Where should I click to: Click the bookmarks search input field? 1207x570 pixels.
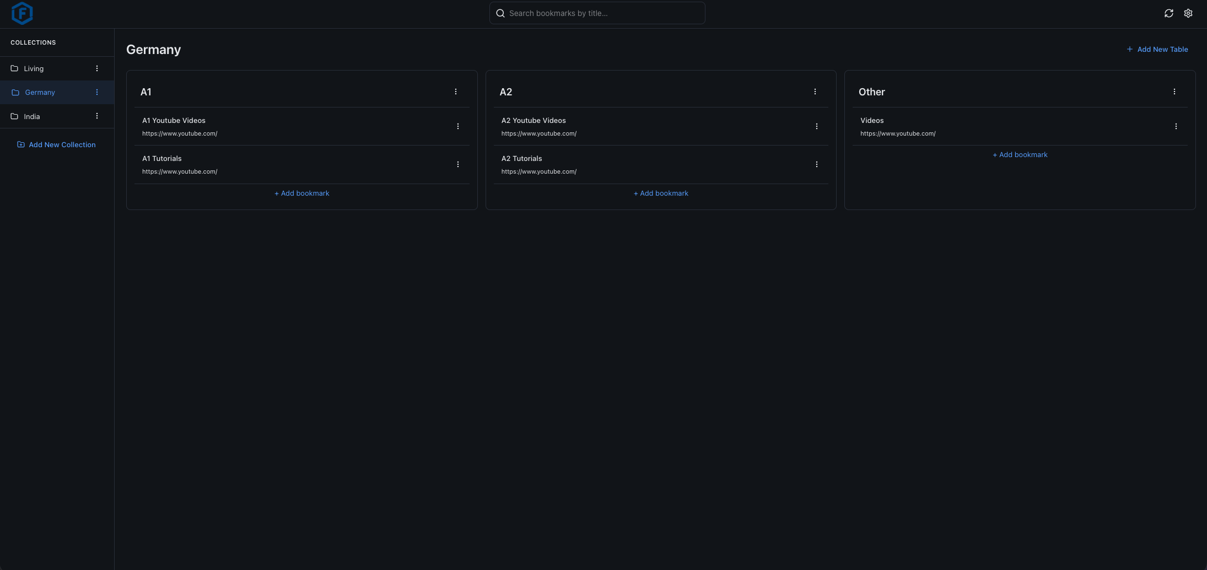[597, 13]
